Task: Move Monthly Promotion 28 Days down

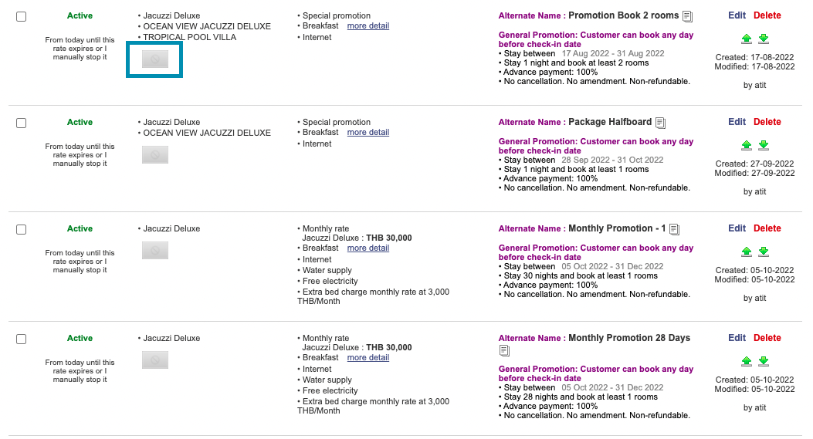Action: click(764, 361)
